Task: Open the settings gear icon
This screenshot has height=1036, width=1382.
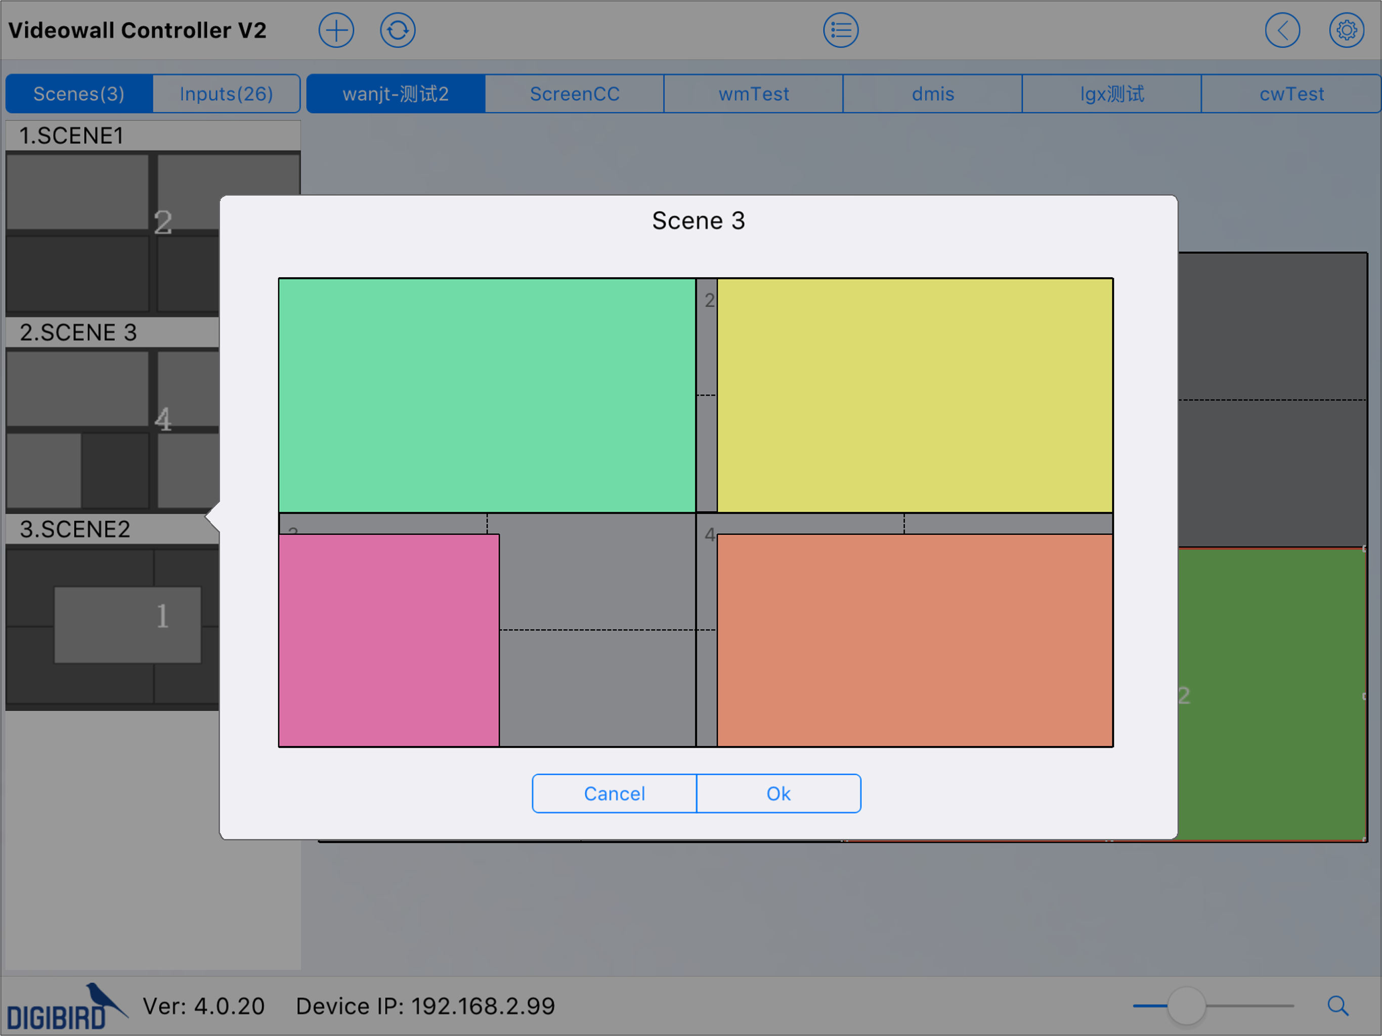Action: click(1346, 30)
